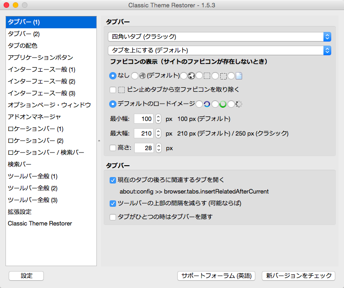Select radio button before the page icon
This screenshot has width=344, height=288.
click(x=231, y=76)
